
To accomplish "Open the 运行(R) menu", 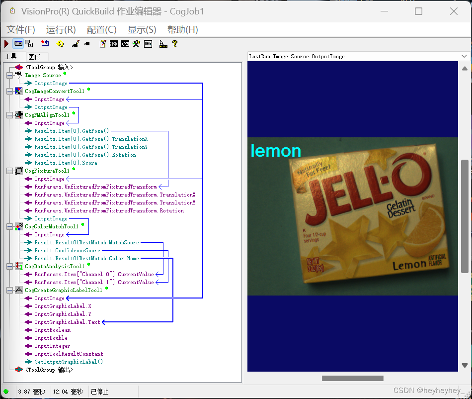I will 61,30.
